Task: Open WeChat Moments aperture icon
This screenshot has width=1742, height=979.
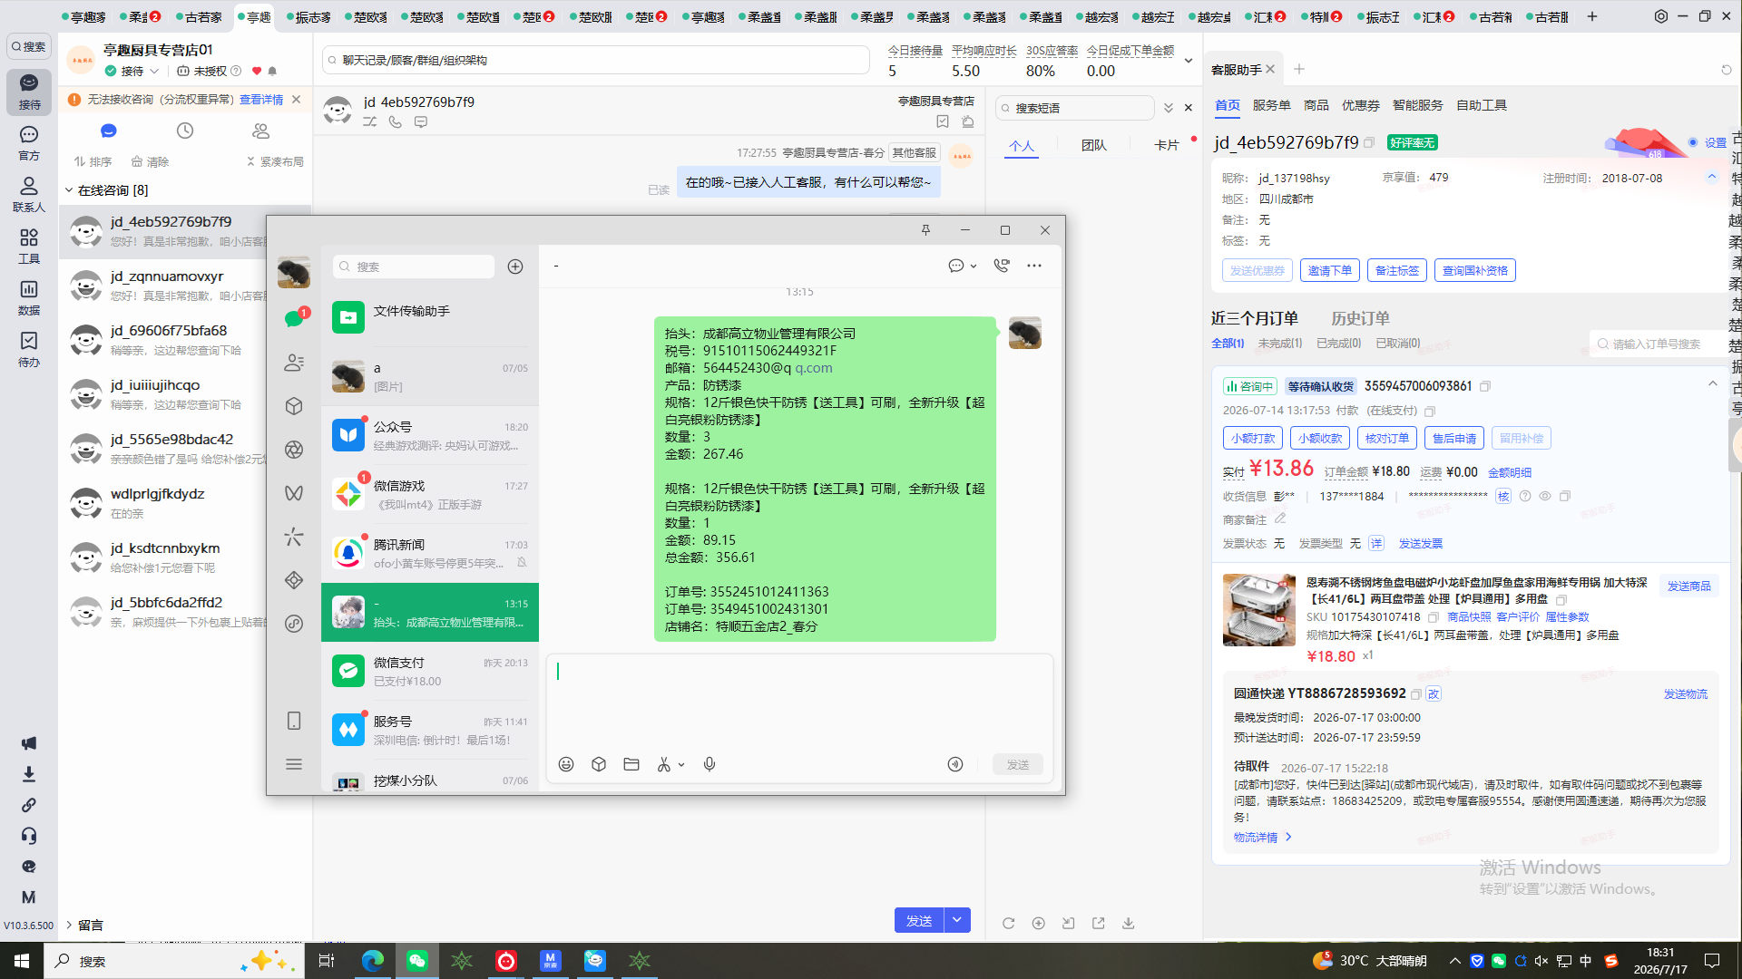Action: (x=293, y=450)
